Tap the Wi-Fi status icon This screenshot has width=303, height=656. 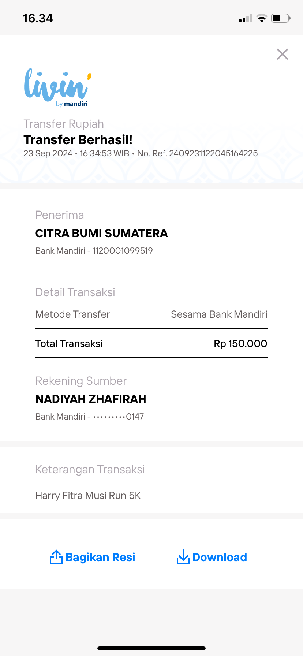262,18
